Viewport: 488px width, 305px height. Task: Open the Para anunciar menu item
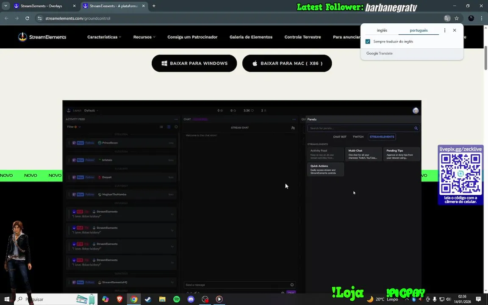[x=347, y=37]
